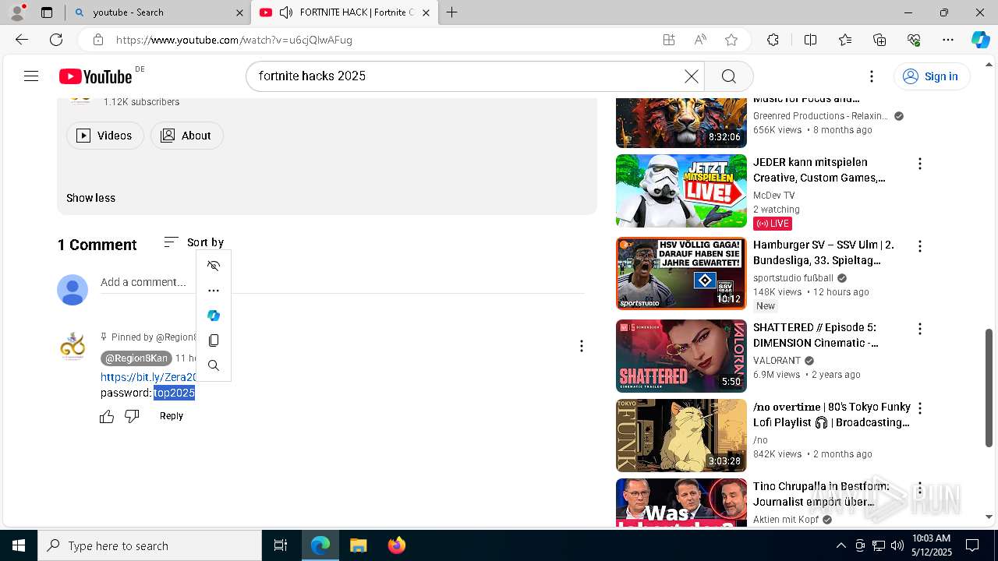Turn on Read aloud
998x561 pixels.
[x=700, y=40]
